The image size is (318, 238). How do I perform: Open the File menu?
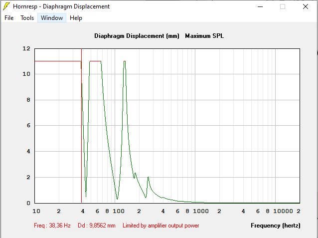pyautogui.click(x=9, y=18)
